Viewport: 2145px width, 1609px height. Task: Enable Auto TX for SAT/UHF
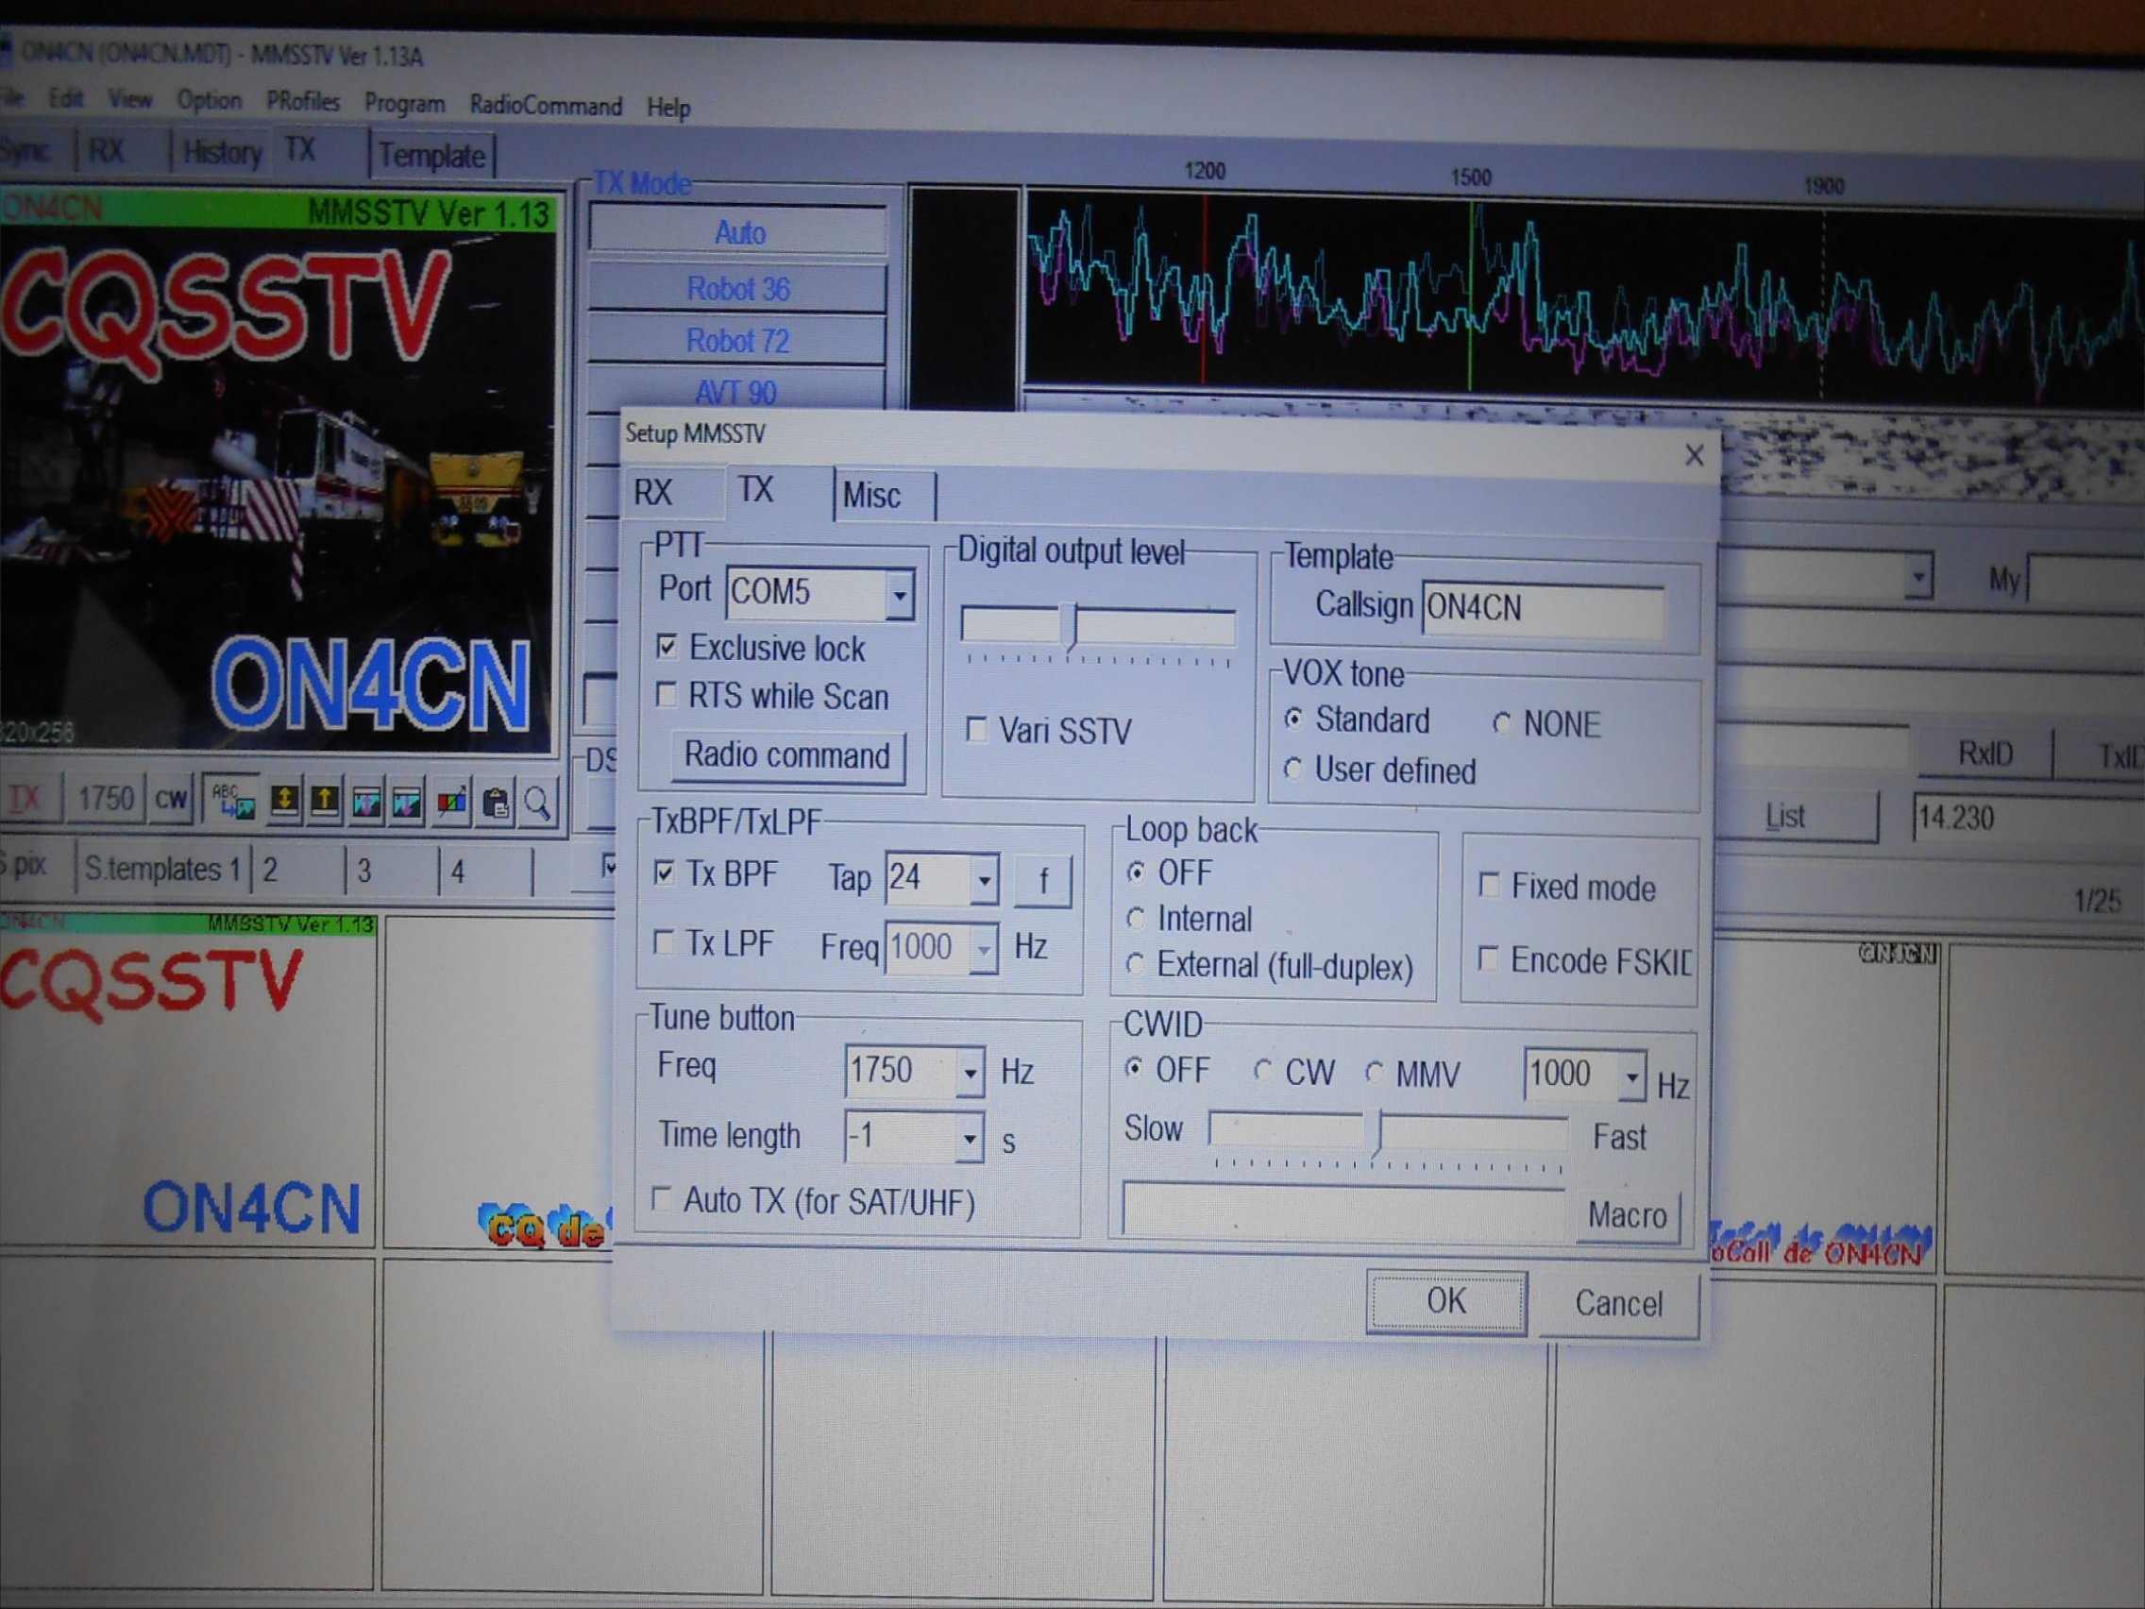pos(661,1199)
